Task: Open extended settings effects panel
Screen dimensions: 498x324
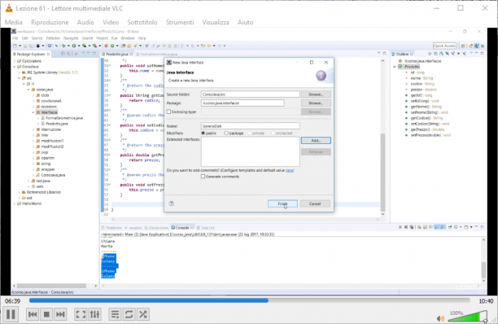Action: tap(95, 314)
